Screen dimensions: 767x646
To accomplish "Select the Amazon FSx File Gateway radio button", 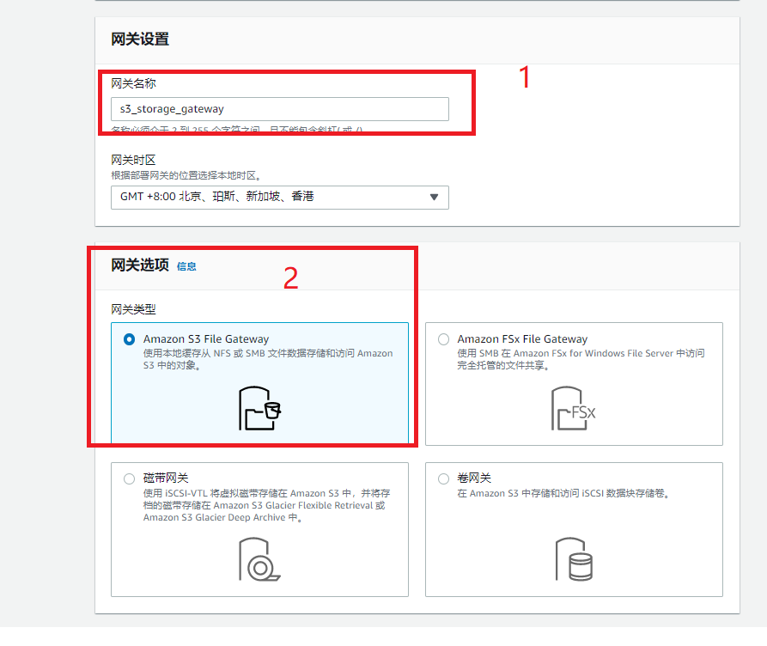I will 444,339.
